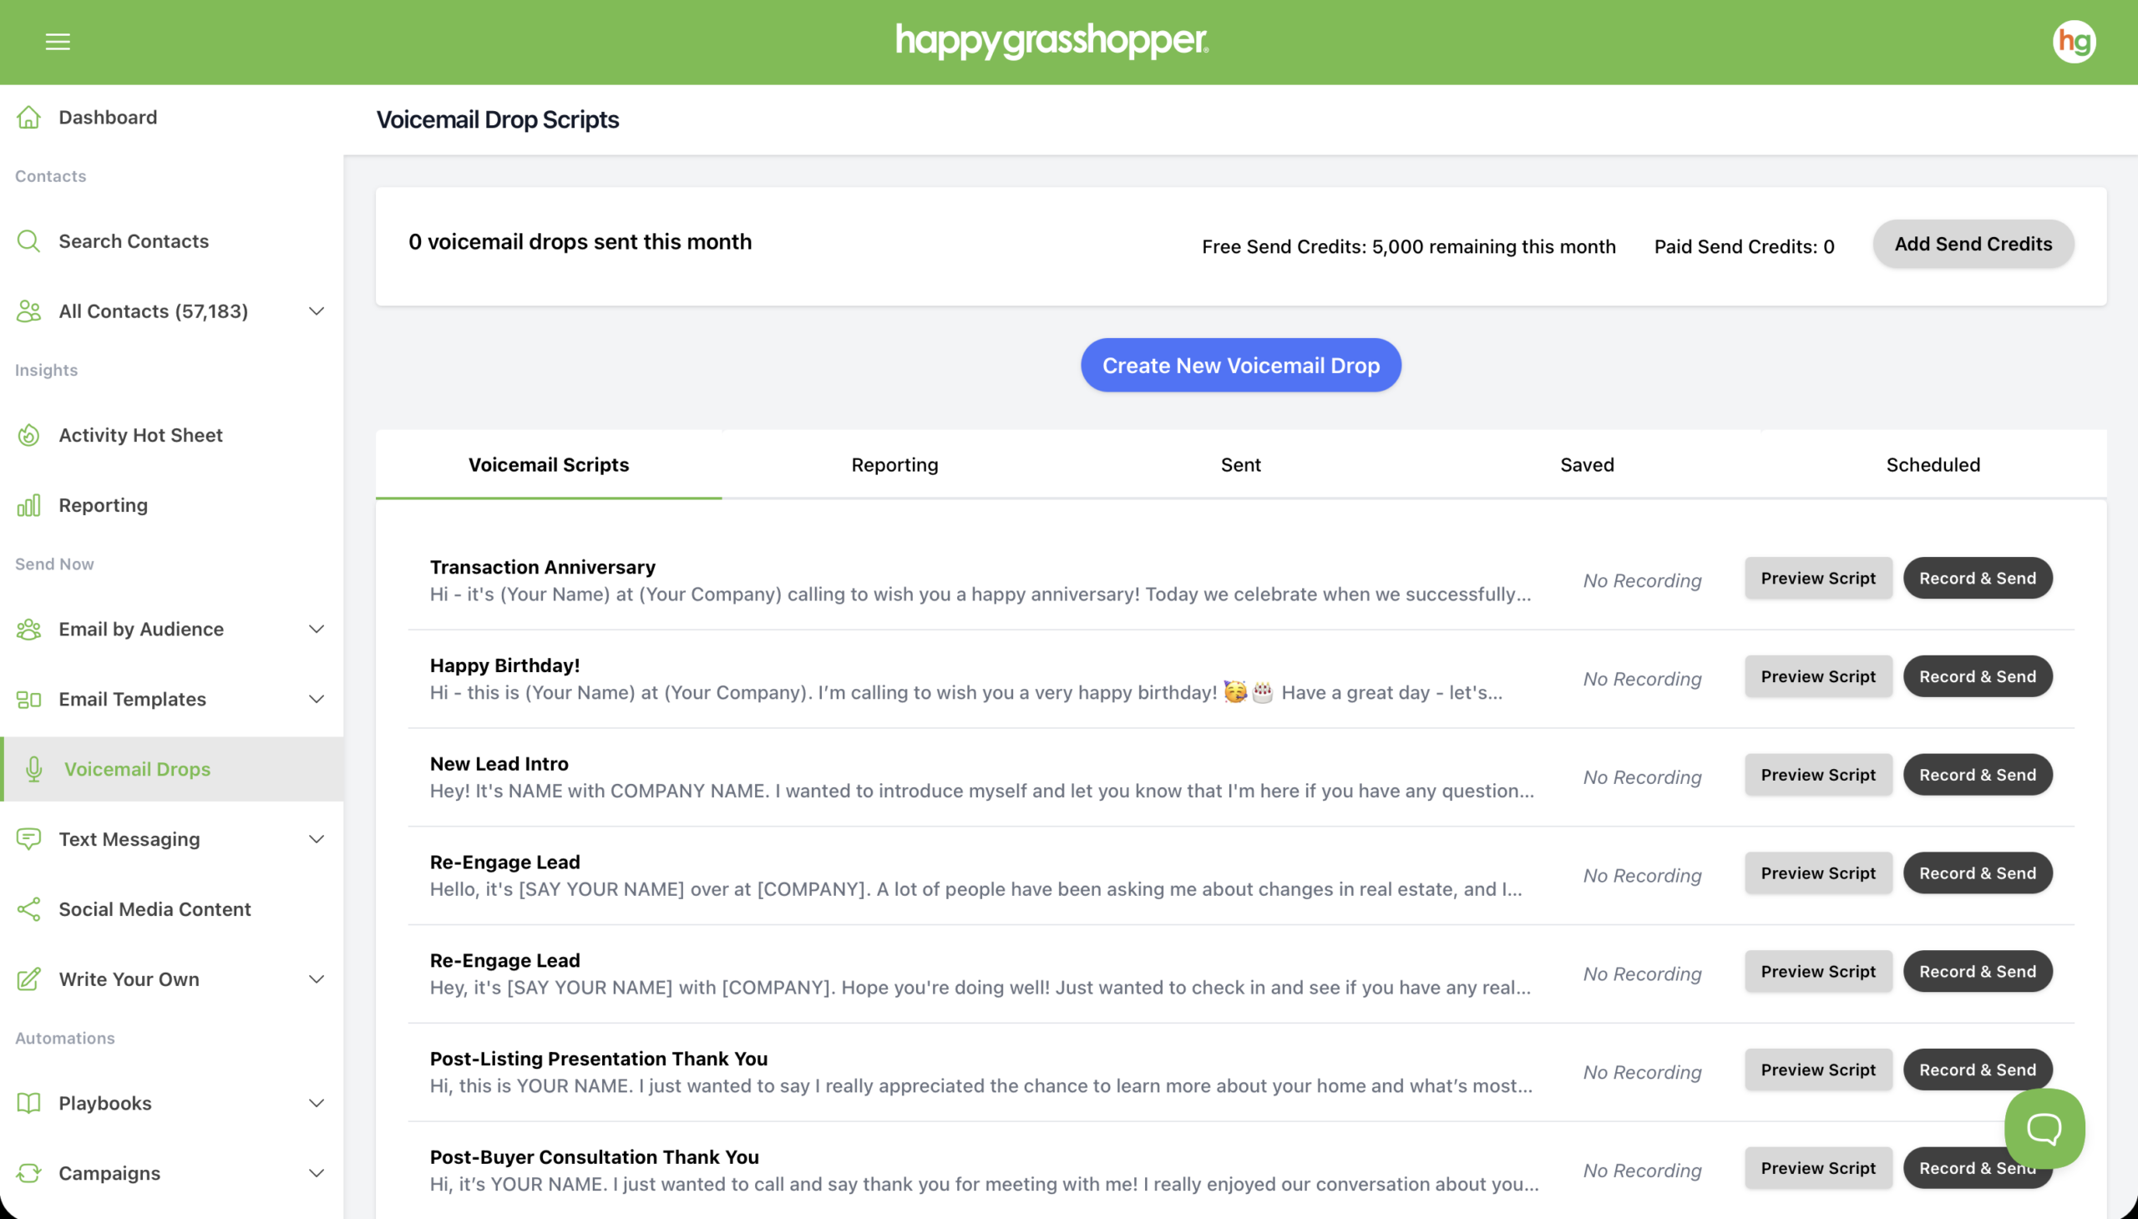Viewport: 2138px width, 1219px height.
Task: Click the Voicemail Drop Scripts page heading
Action: [x=498, y=119]
